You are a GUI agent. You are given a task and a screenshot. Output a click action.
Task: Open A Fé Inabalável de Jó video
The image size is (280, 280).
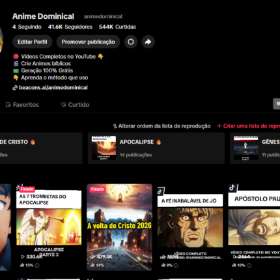tap(190, 227)
